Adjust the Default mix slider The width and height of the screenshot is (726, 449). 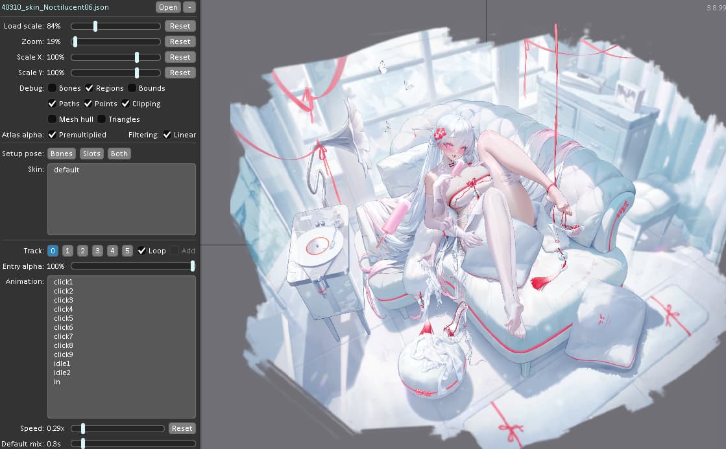click(134, 443)
